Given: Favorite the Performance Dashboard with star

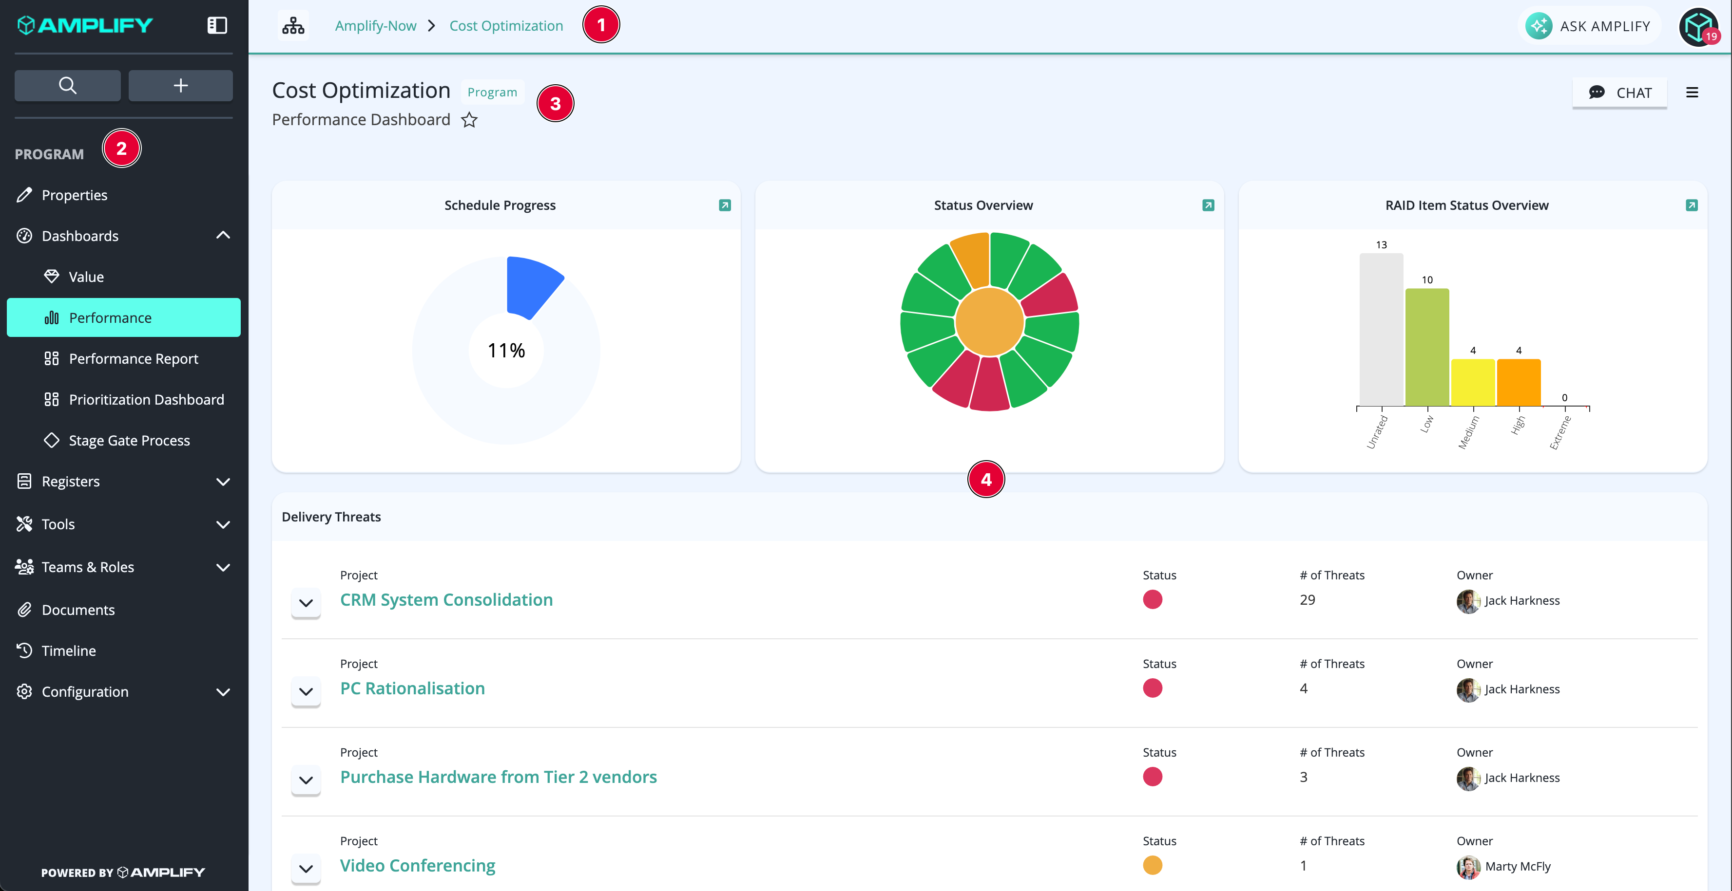Looking at the screenshot, I should coord(469,120).
